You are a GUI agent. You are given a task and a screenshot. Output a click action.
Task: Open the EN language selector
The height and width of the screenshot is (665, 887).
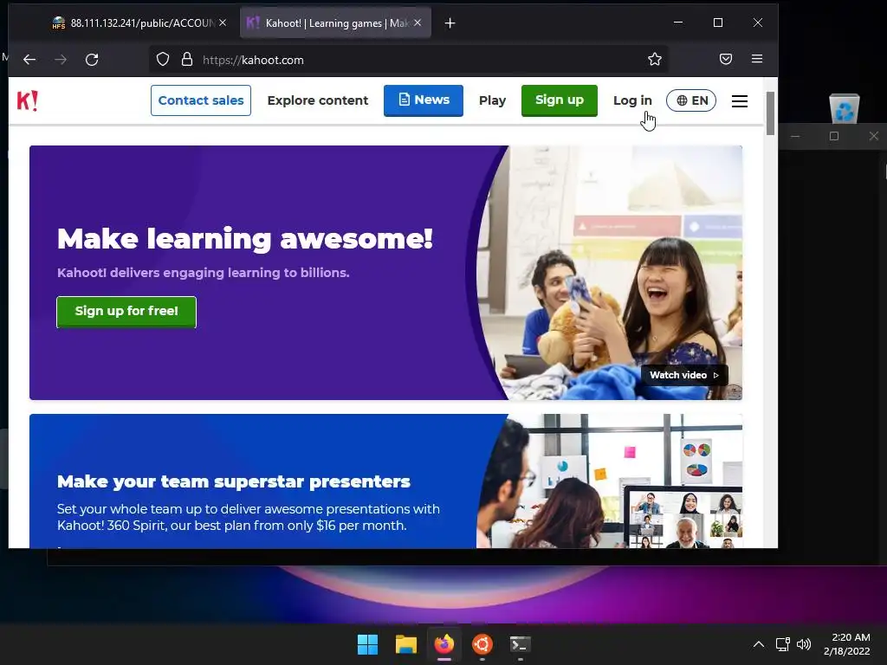point(690,100)
